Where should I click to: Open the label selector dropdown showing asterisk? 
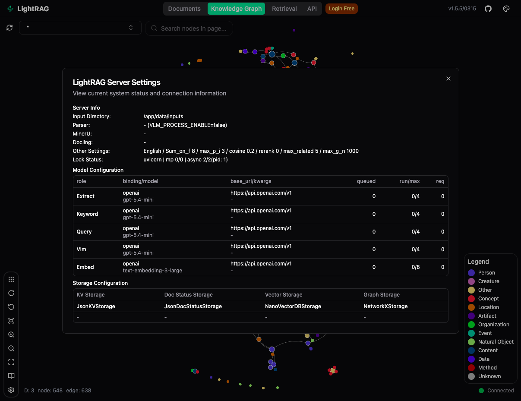[x=80, y=28]
